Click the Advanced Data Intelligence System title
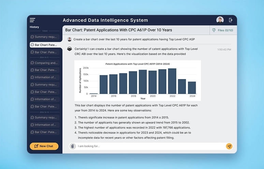The image size is (264, 169). [105, 20]
